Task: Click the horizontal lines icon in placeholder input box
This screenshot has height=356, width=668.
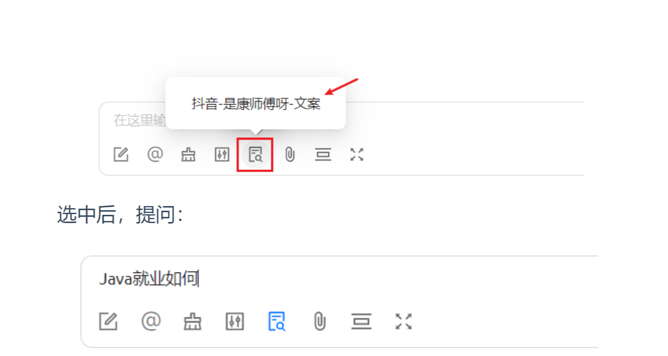Action: (x=323, y=155)
